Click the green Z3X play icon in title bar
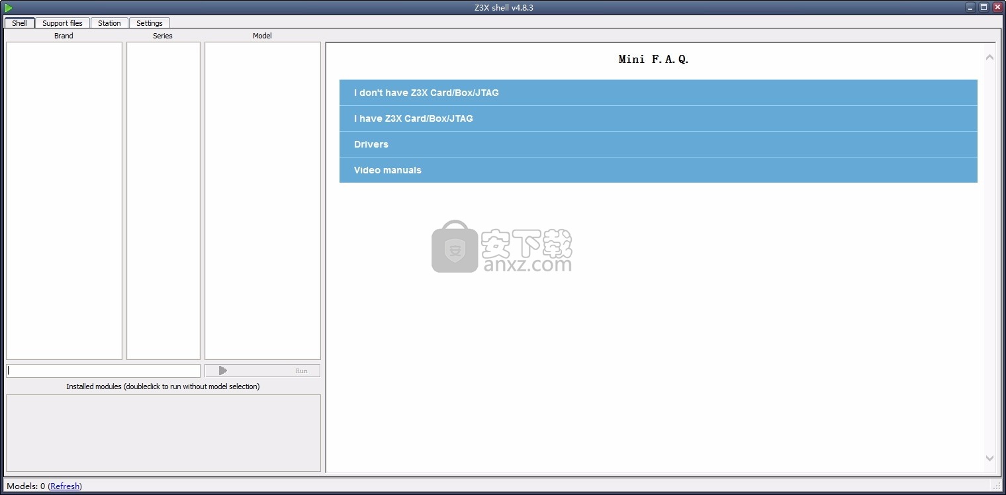The image size is (1006, 495). (9, 7)
